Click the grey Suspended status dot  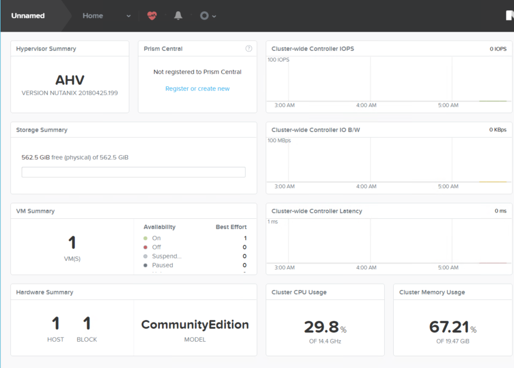coord(145,256)
